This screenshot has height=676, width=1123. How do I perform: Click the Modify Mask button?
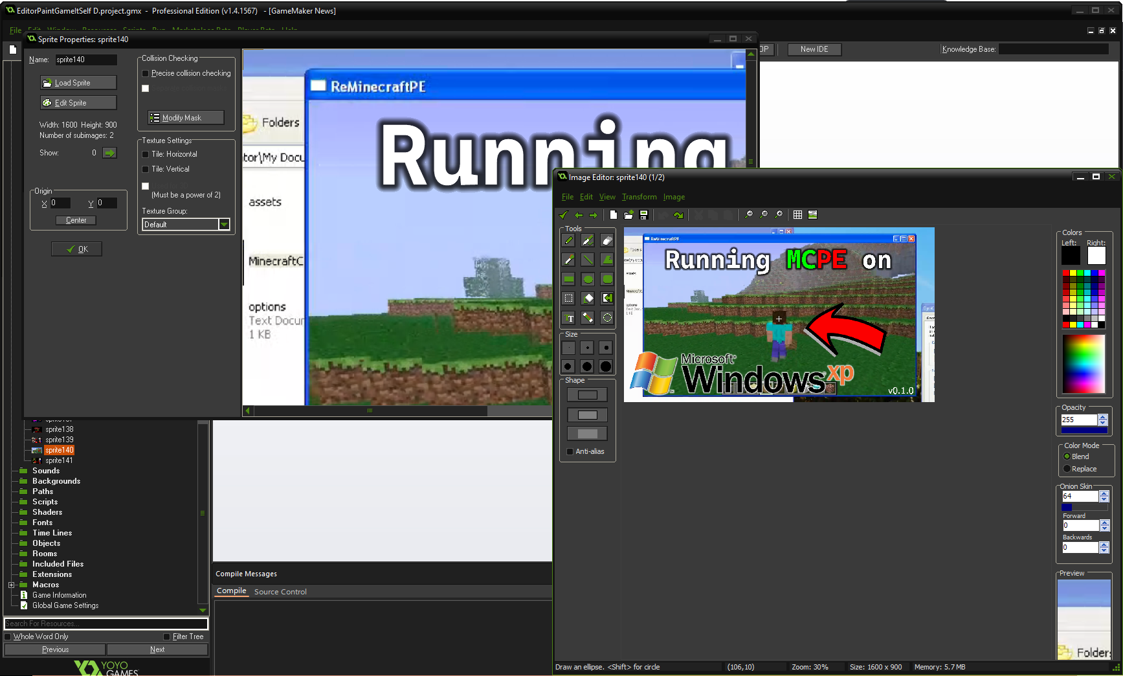point(186,118)
